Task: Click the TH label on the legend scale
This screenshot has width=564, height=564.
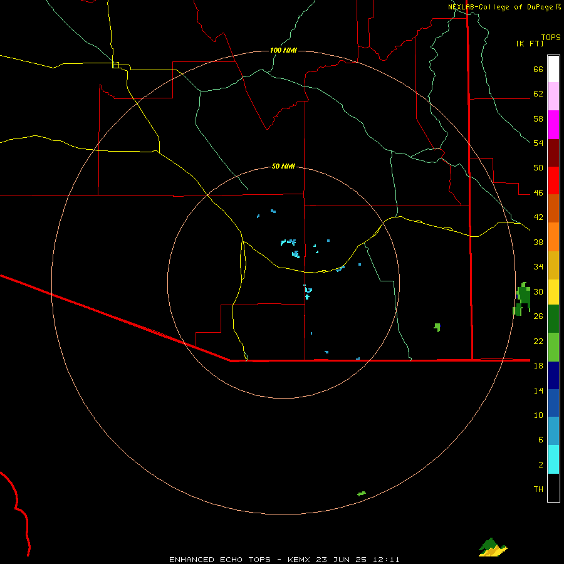Action: click(x=538, y=489)
